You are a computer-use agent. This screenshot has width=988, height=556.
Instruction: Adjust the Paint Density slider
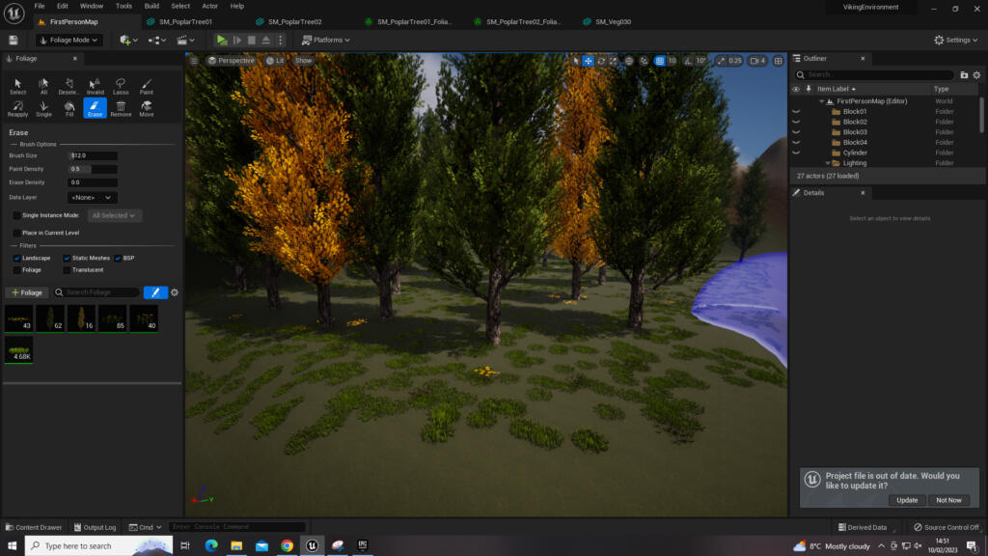(94, 169)
